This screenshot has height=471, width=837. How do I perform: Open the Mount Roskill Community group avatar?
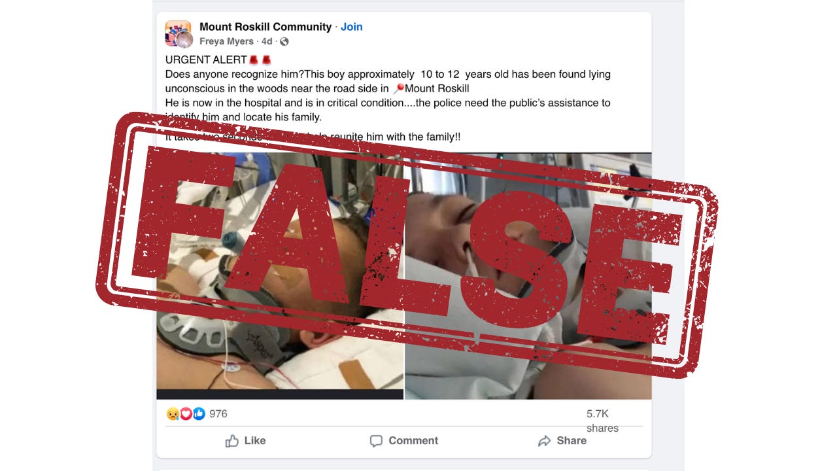click(x=177, y=32)
